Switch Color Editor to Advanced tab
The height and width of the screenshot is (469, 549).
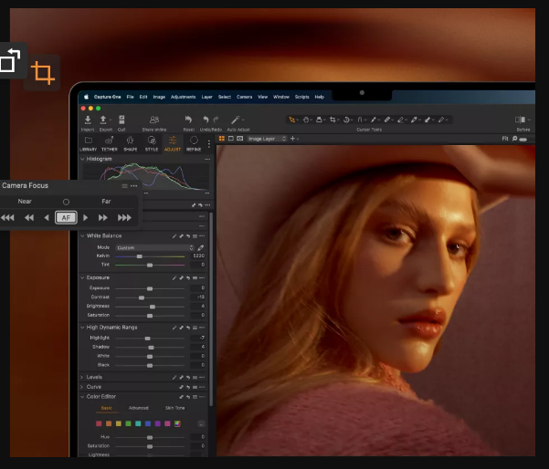point(139,408)
